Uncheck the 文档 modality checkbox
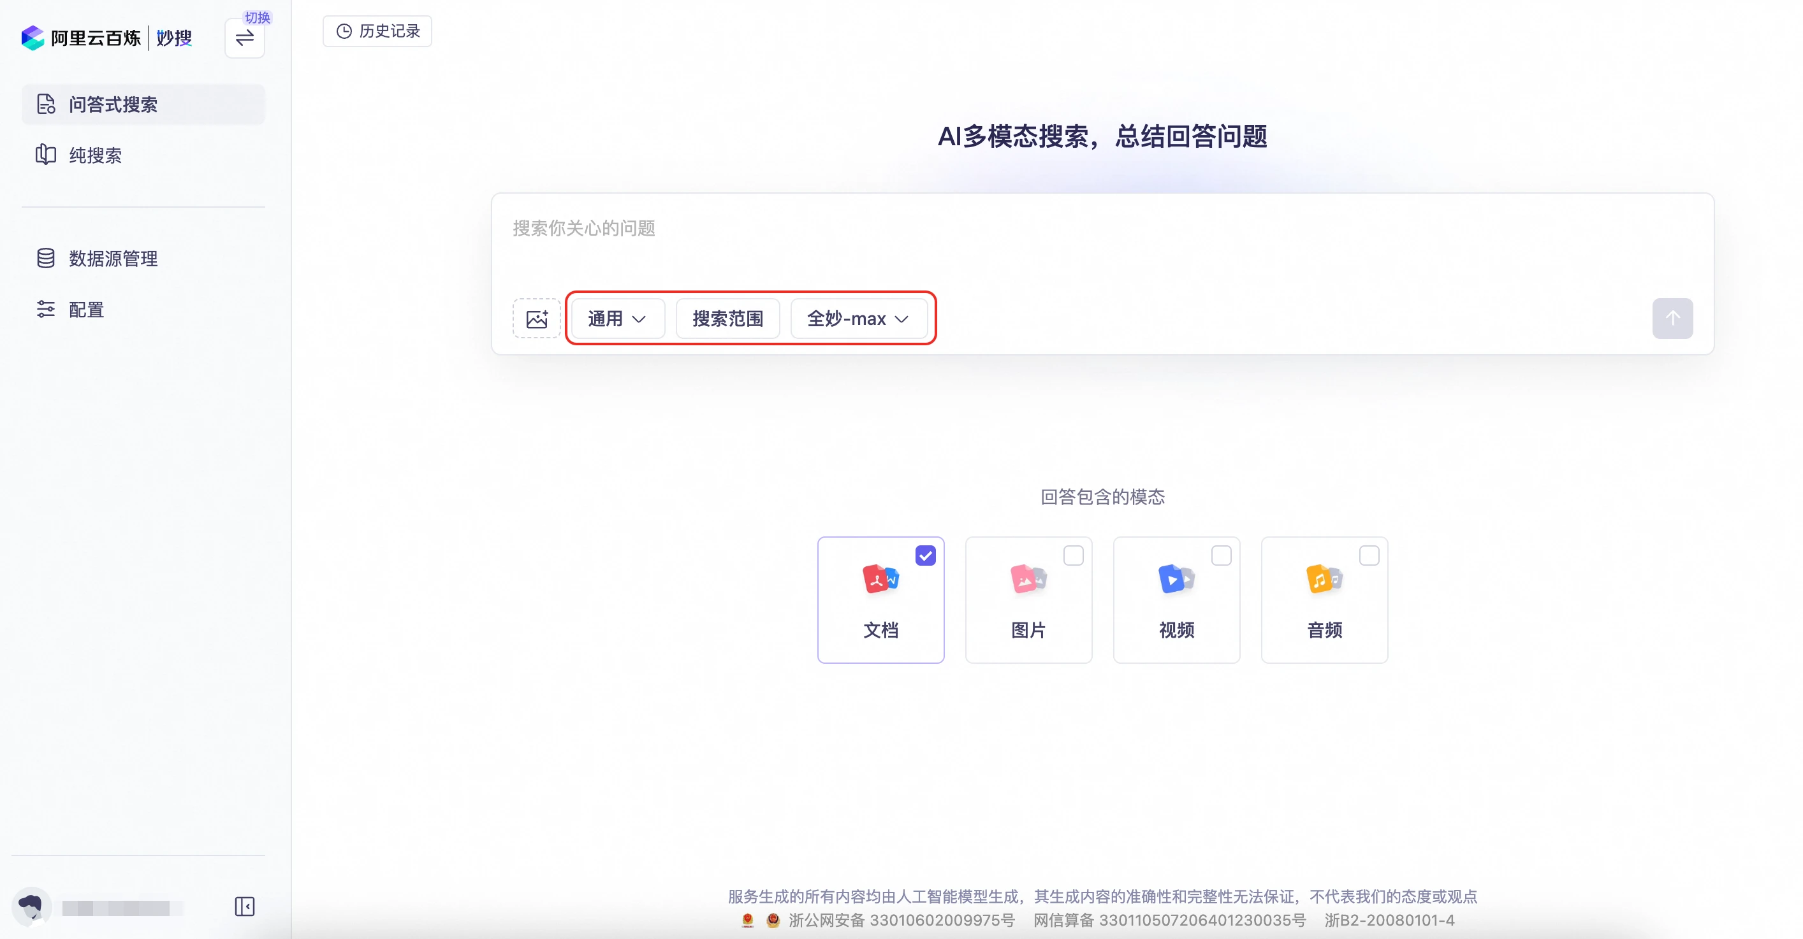Image resolution: width=1803 pixels, height=939 pixels. [x=925, y=556]
